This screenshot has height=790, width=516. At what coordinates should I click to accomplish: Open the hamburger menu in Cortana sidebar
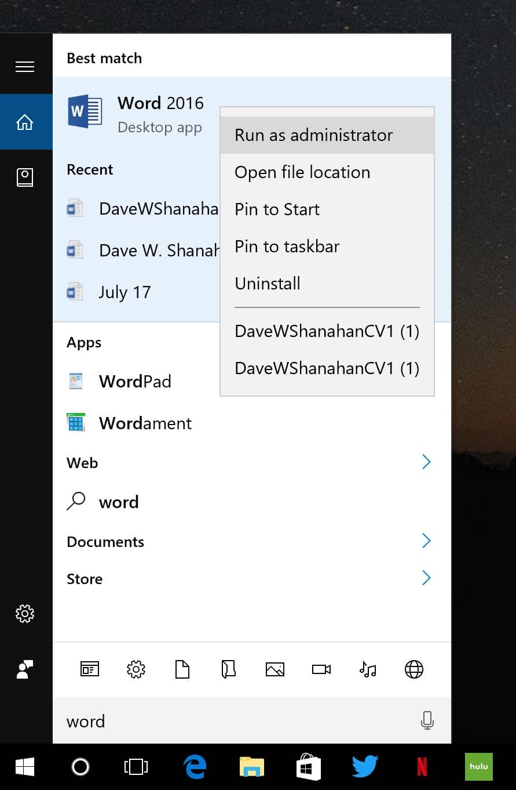(25, 67)
